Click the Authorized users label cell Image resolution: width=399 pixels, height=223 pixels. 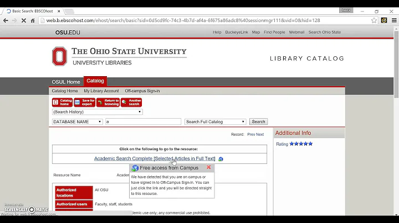(74, 204)
